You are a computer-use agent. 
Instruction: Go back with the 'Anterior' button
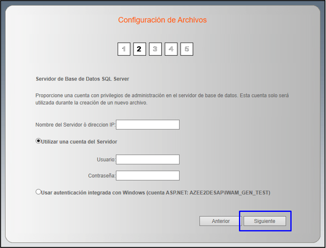coord(221,221)
